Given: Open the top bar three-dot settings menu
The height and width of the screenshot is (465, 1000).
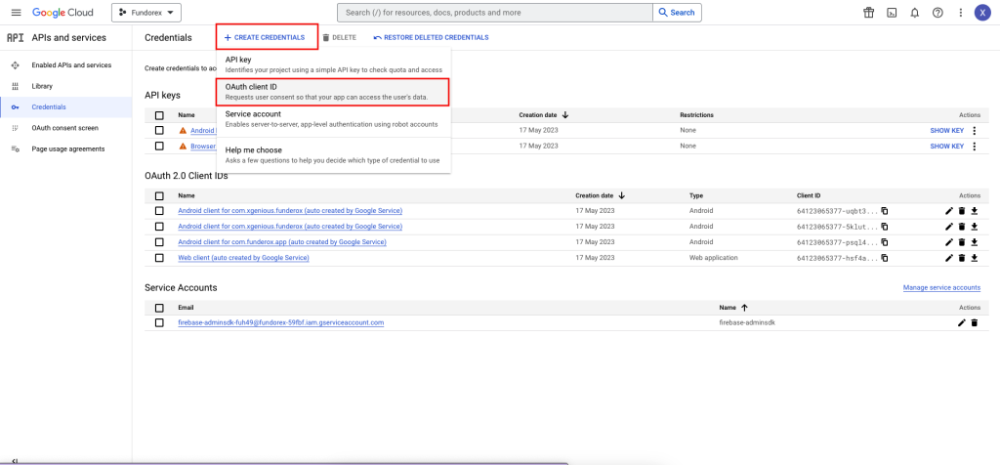Looking at the screenshot, I should click(x=961, y=13).
